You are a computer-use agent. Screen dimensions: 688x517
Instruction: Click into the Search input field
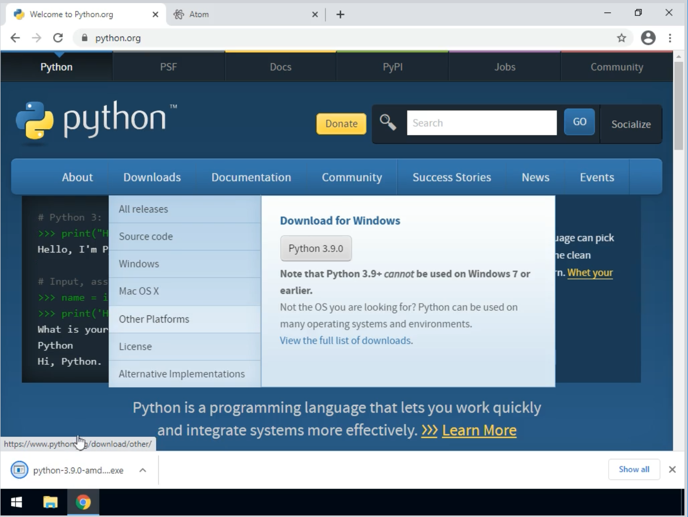pos(481,123)
